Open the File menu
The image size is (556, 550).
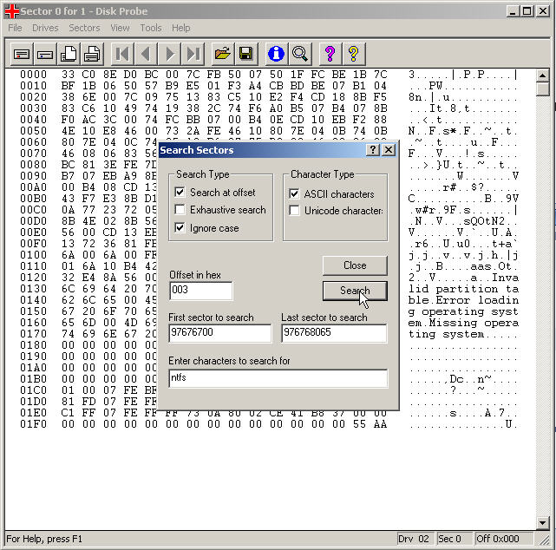click(x=15, y=28)
